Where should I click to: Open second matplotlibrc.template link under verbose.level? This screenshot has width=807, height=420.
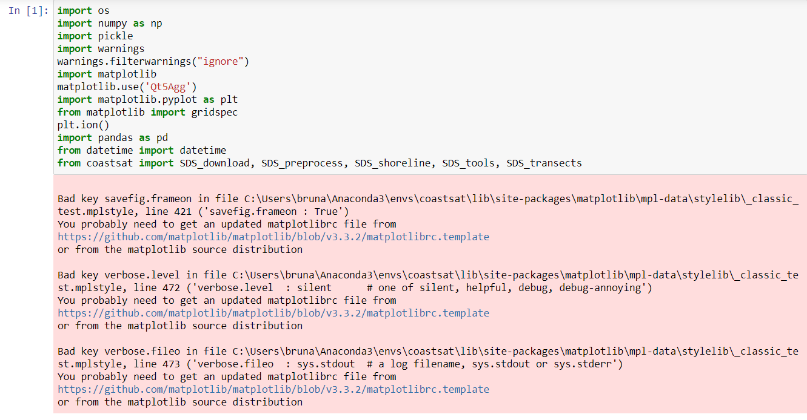(x=273, y=313)
